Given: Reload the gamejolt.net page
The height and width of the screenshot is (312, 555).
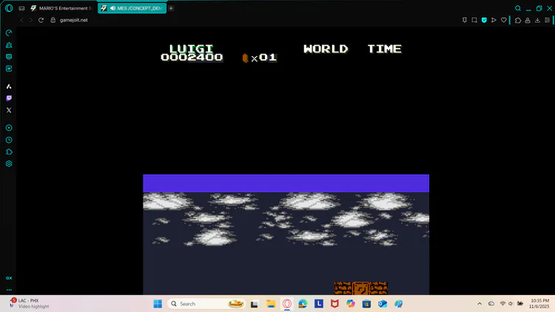Looking at the screenshot, I should (41, 20).
